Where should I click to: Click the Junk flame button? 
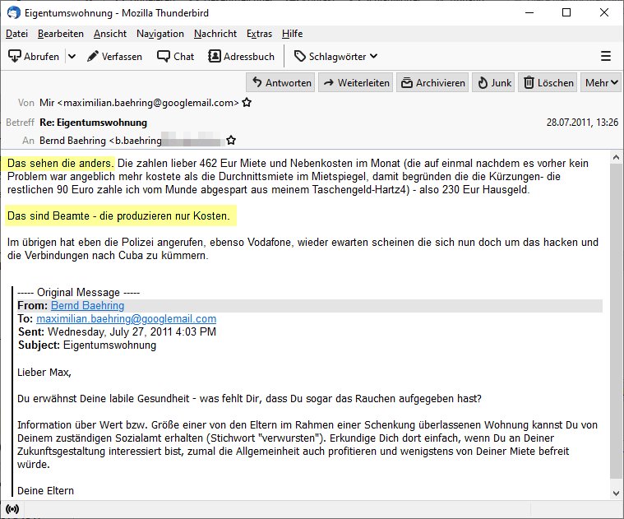(493, 83)
